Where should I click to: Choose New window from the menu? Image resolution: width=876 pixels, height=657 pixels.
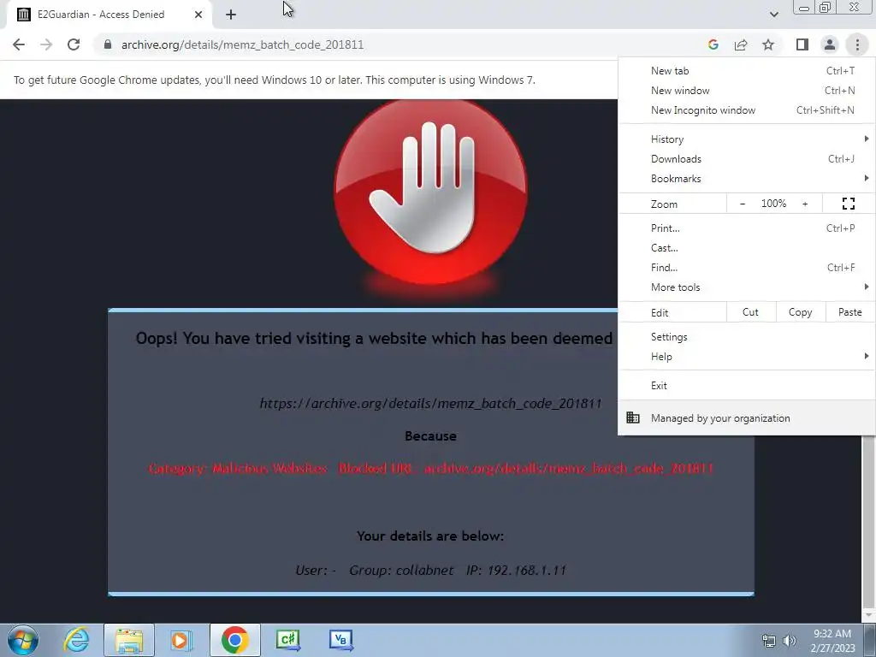tap(746, 91)
